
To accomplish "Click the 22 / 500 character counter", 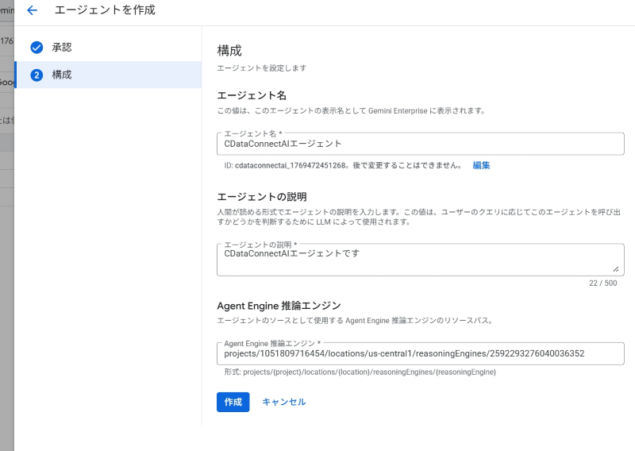I will tap(602, 283).
